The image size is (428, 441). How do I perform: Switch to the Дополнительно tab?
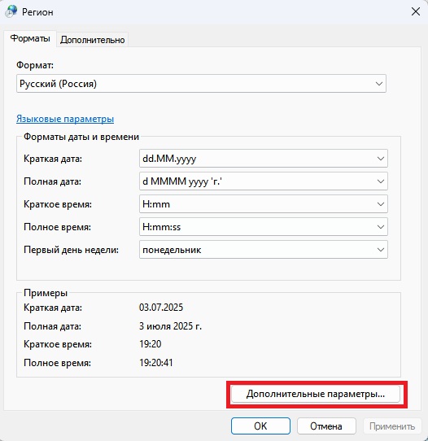point(92,40)
